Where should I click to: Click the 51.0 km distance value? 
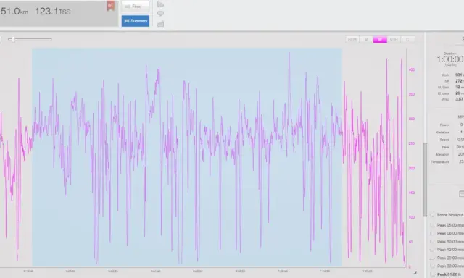14,12
